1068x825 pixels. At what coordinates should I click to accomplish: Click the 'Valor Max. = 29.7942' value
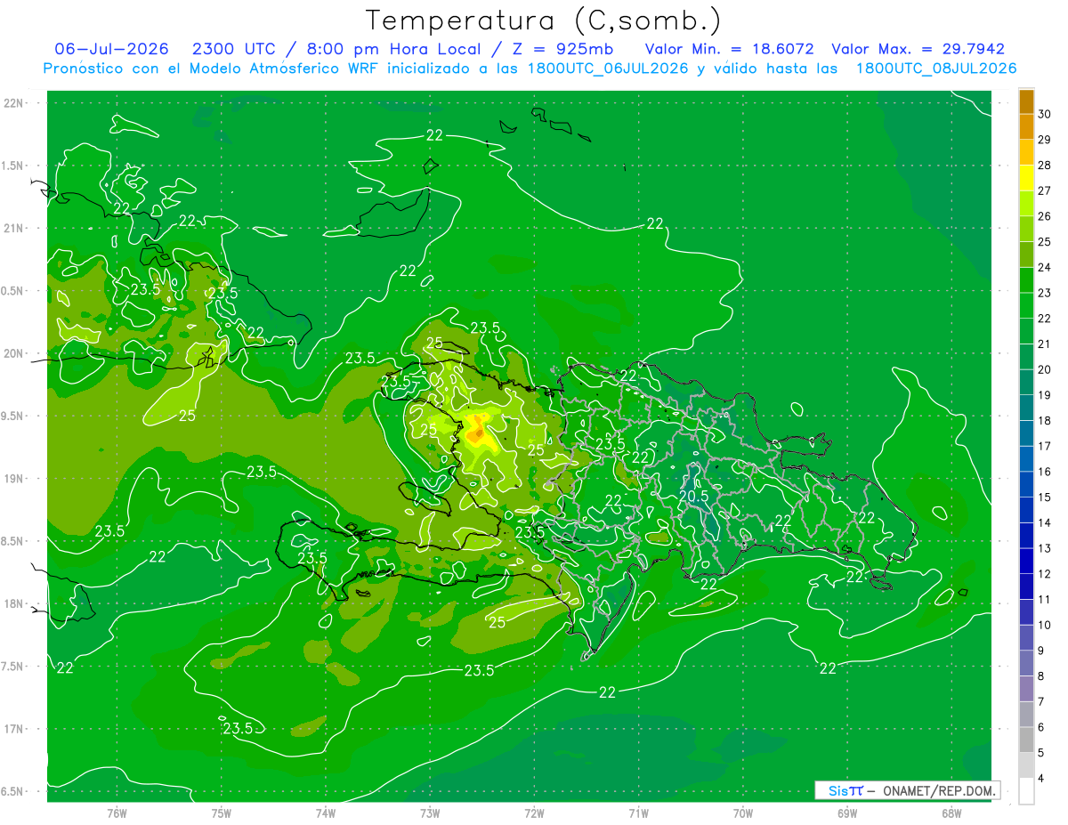918,50
